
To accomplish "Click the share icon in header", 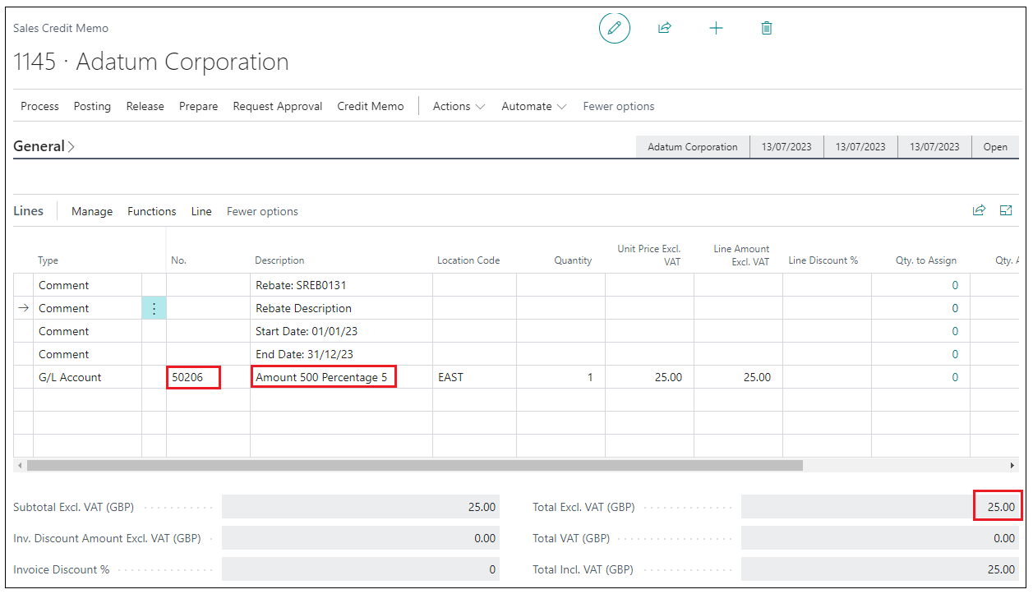I will (x=664, y=29).
